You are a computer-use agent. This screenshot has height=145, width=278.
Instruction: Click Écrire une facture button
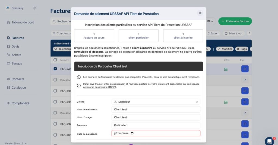point(235,21)
